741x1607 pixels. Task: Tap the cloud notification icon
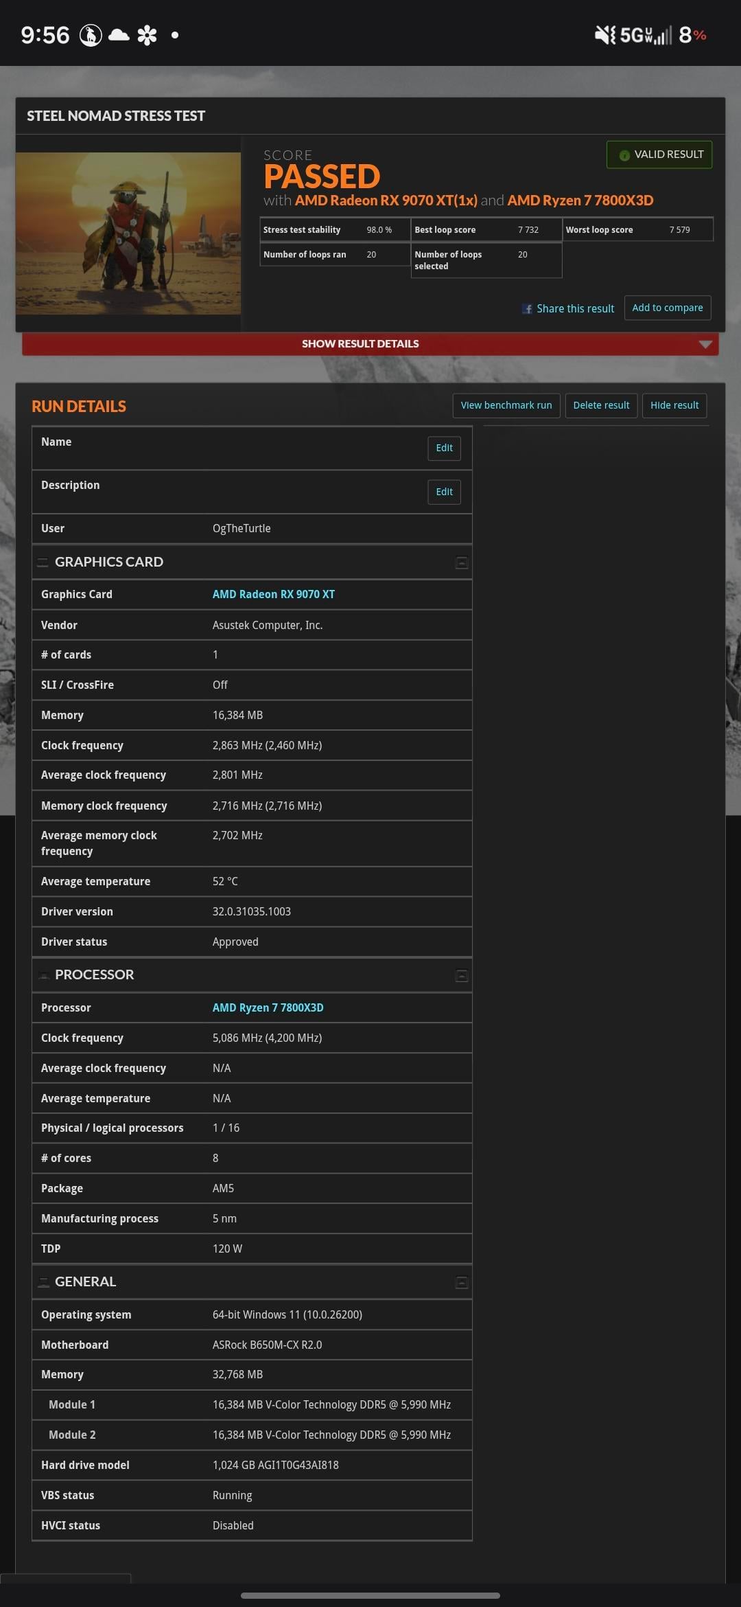click(119, 35)
